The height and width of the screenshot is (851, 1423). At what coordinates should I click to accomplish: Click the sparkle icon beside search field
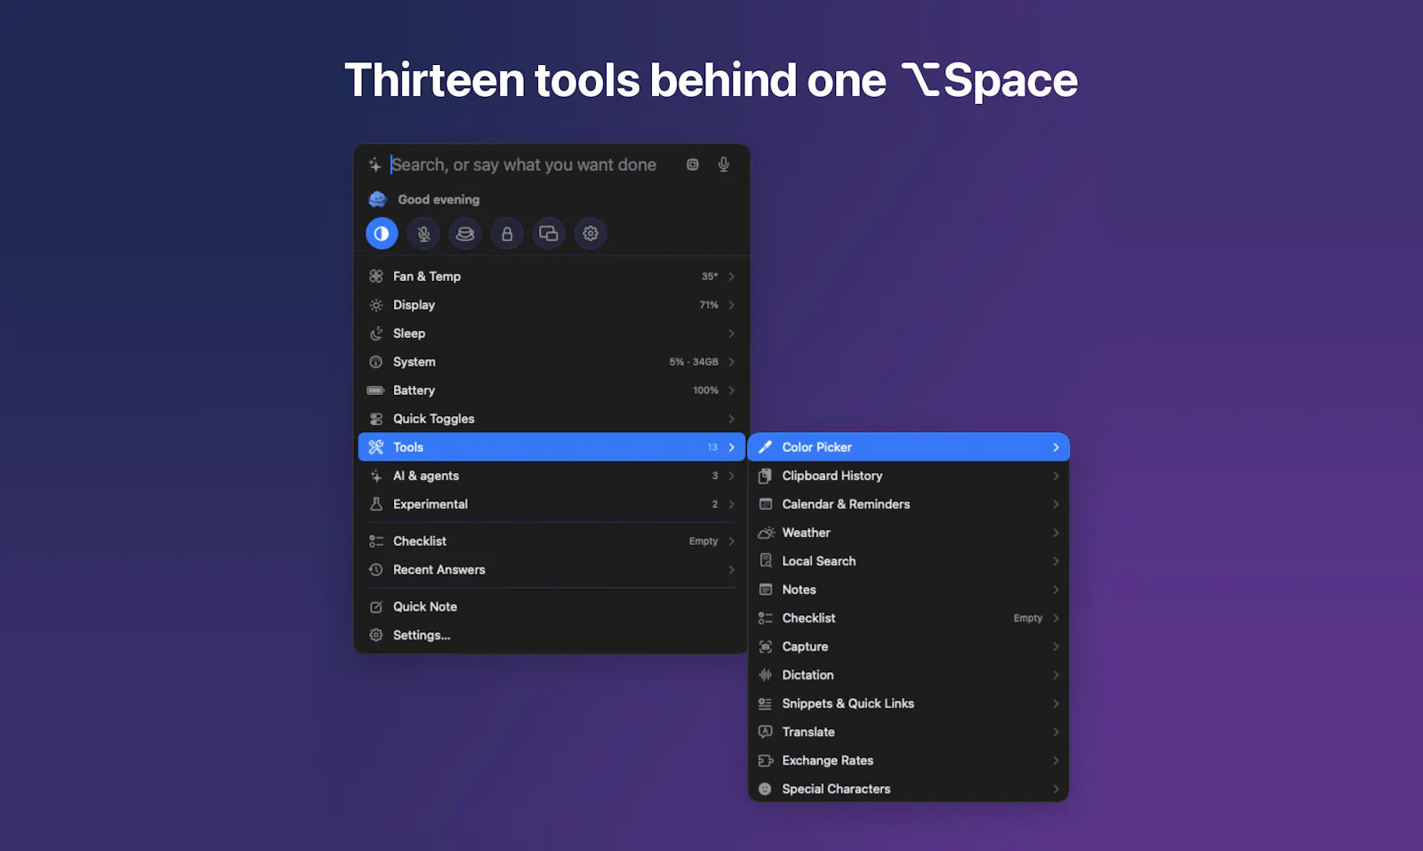tap(375, 165)
